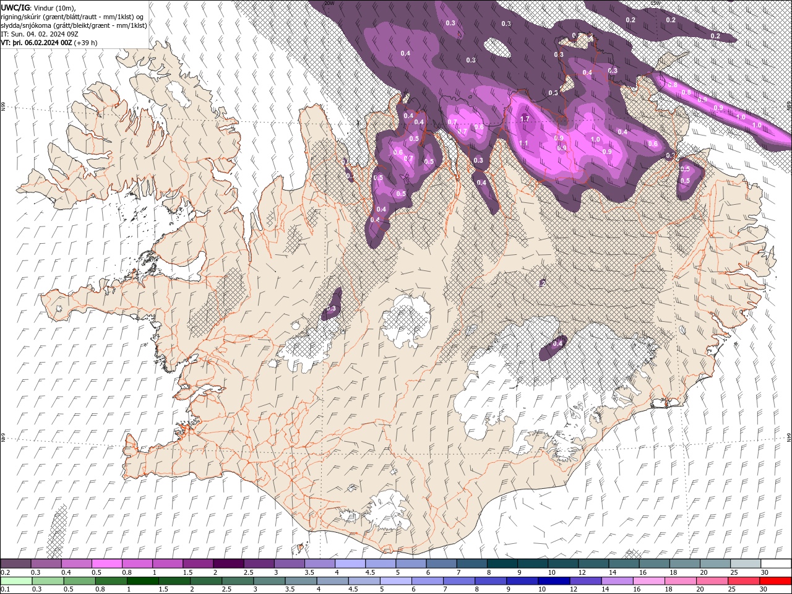Select the 3.5 swatch in lower rain legend
Image resolution: width=792 pixels, height=594 pixels.
point(300,580)
